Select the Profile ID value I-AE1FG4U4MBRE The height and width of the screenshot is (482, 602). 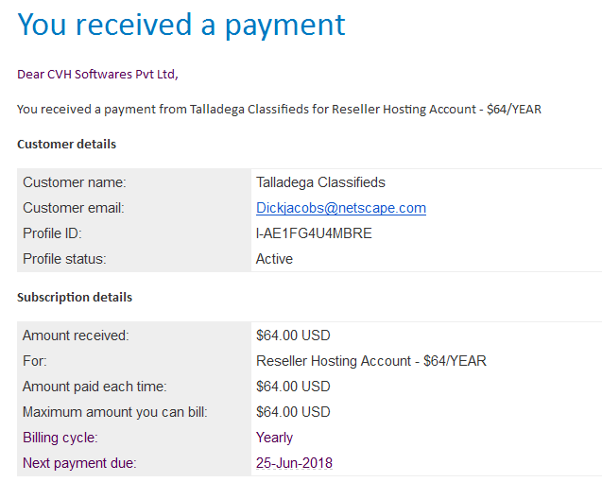click(314, 233)
